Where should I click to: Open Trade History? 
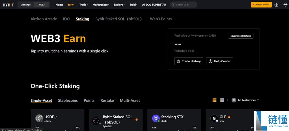[188, 61]
